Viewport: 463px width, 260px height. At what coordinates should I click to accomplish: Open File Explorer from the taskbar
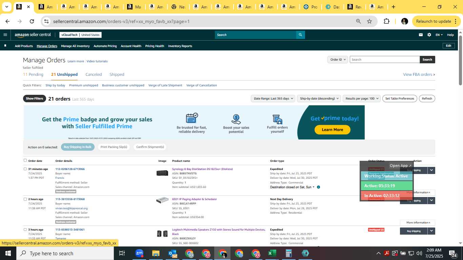(156, 253)
